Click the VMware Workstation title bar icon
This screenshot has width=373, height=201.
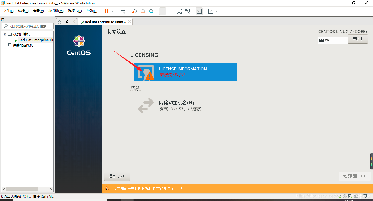(3, 3)
